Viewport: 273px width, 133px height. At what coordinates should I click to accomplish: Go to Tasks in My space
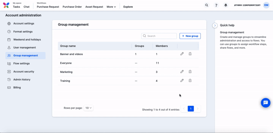[16, 7]
